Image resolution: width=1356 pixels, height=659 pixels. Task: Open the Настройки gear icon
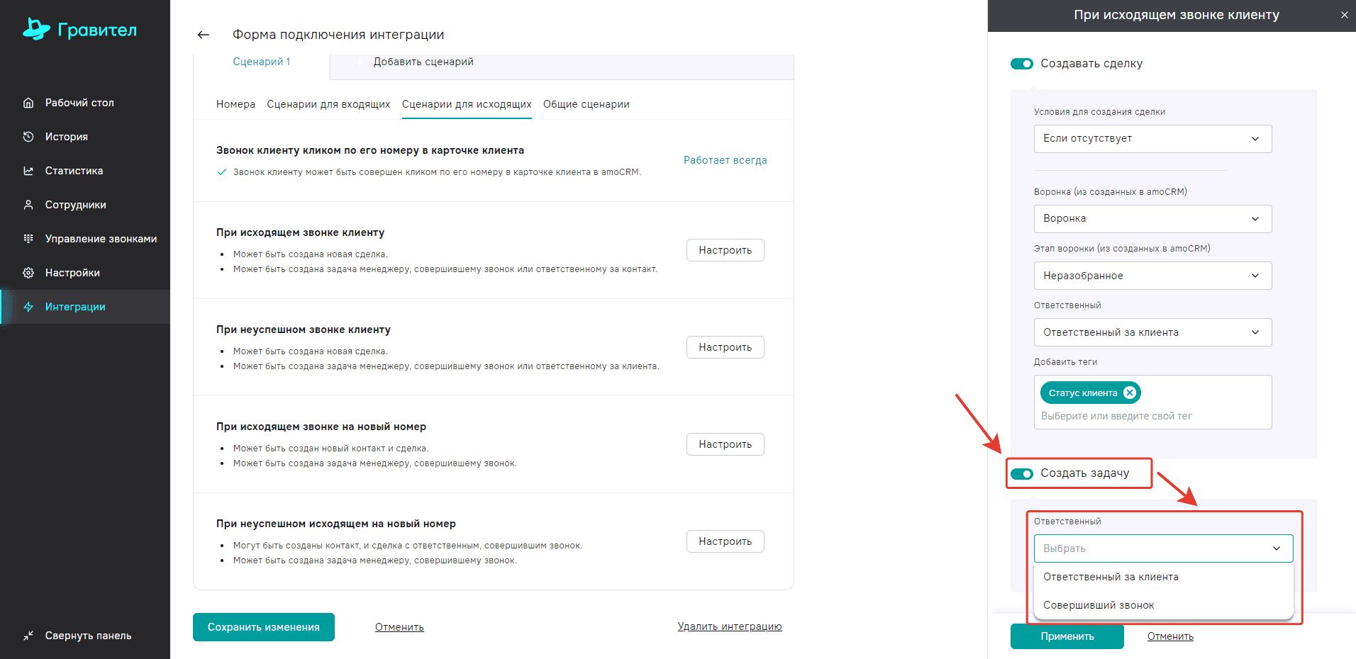coord(28,273)
